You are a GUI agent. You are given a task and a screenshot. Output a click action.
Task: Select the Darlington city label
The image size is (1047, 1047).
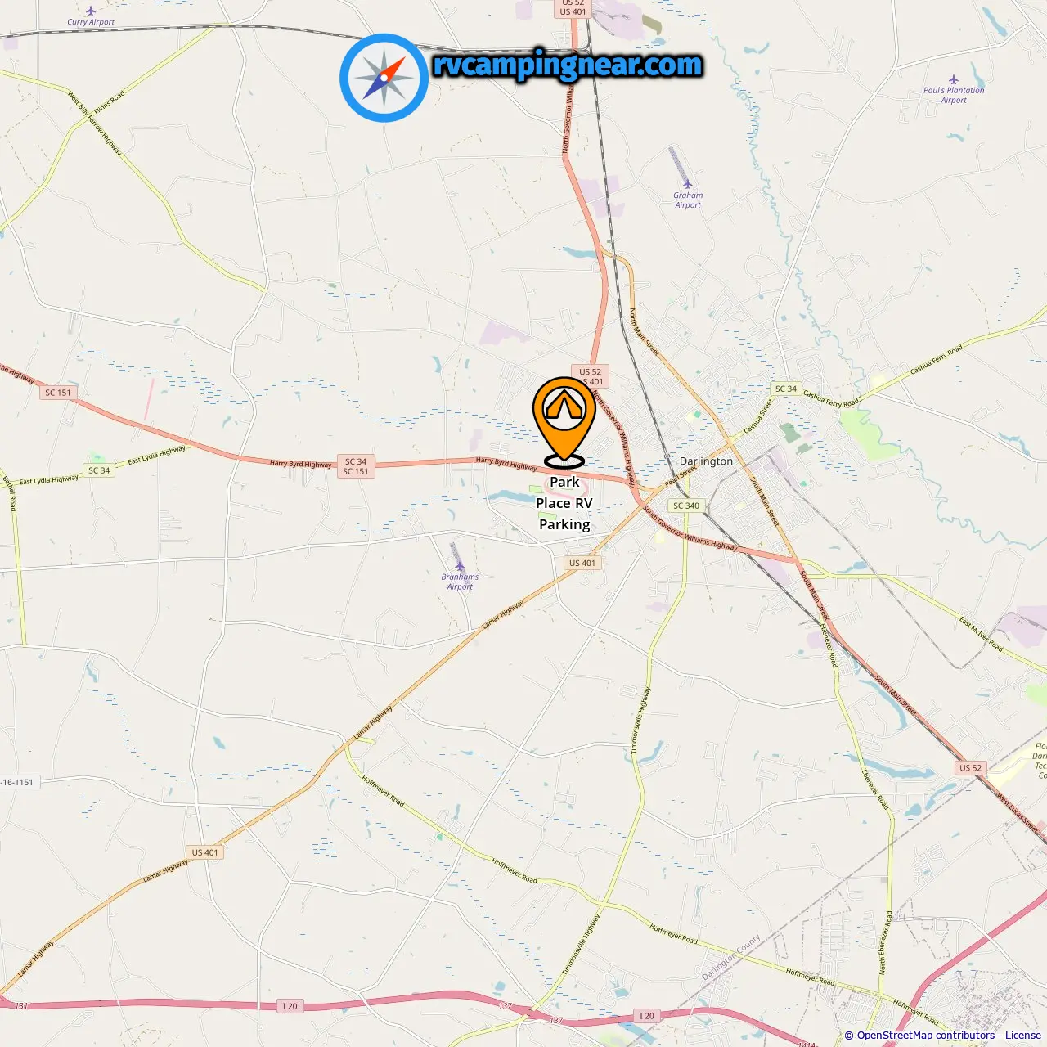point(707,461)
